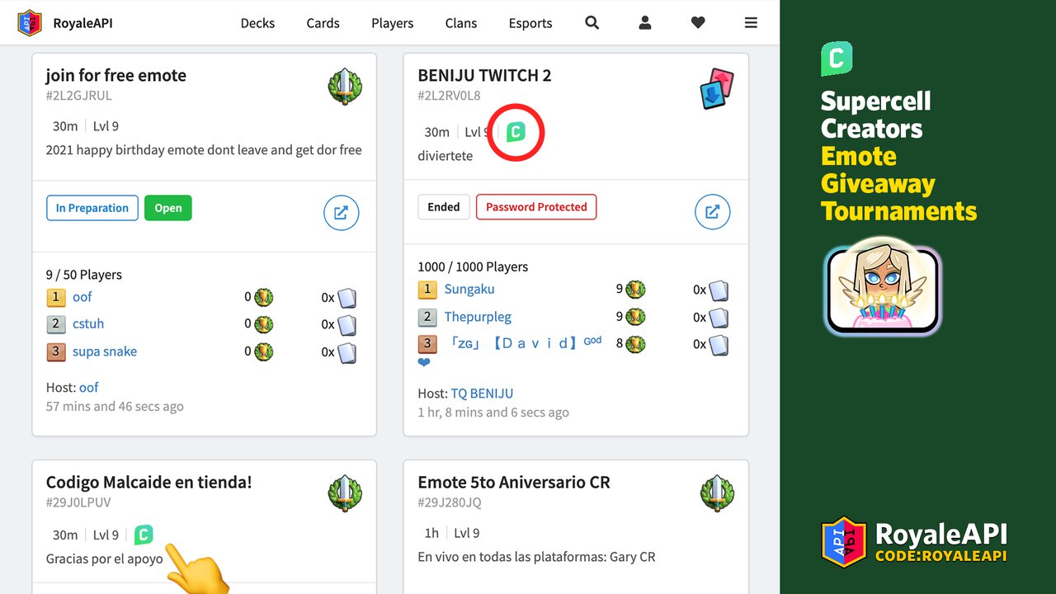Open the Codigo Malcaide en tienda! title
The width and height of the screenshot is (1056, 594).
[148, 483]
